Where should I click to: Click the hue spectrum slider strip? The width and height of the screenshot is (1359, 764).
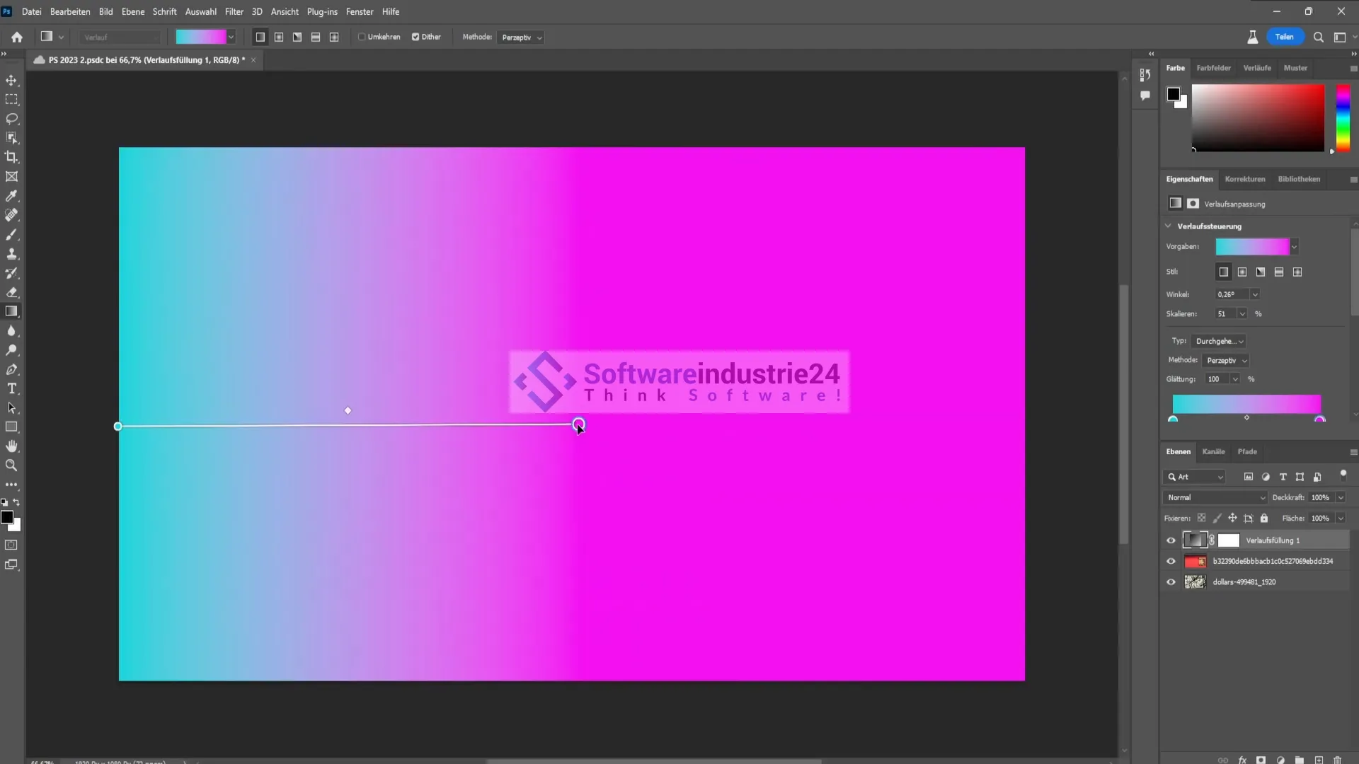point(1343,117)
